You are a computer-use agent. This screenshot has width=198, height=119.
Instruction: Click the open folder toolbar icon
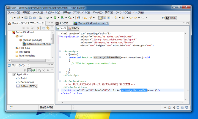86,18
